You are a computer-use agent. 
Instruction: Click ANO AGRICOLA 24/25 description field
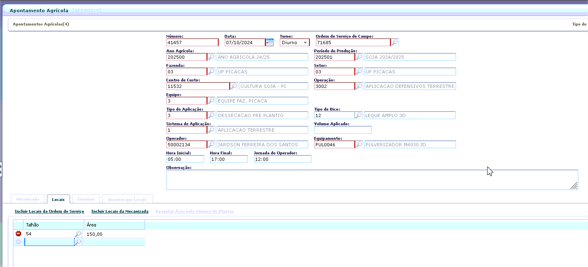tap(262, 57)
